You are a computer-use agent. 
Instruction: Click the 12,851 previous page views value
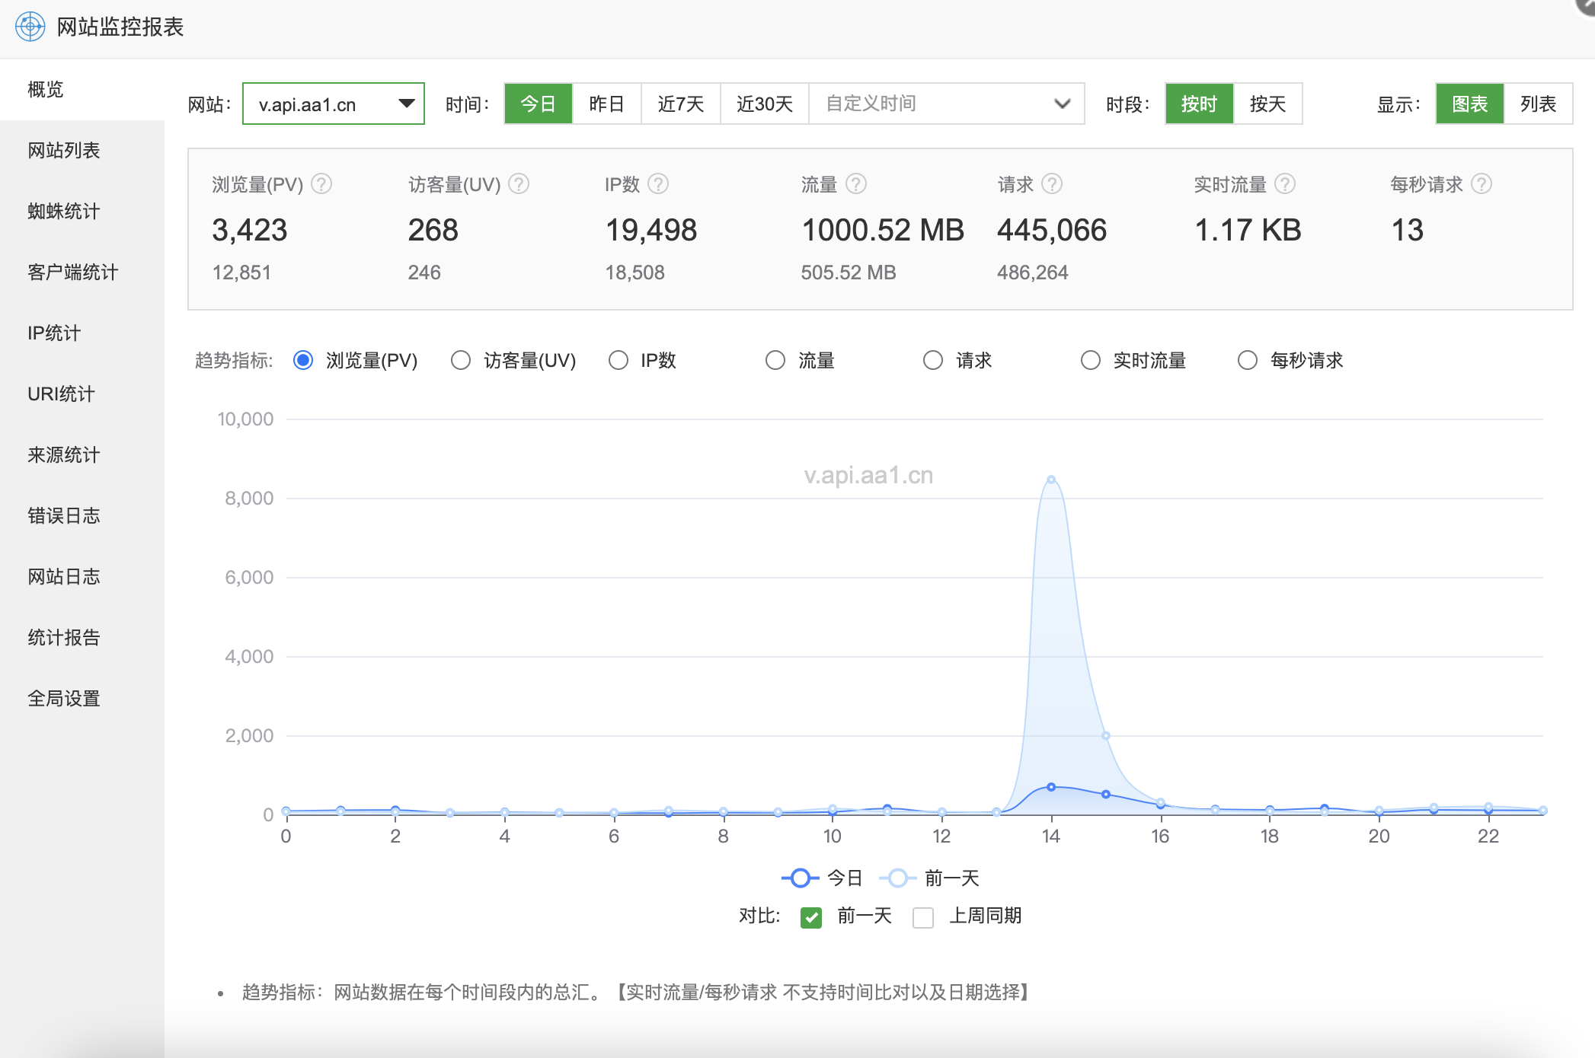(x=241, y=272)
